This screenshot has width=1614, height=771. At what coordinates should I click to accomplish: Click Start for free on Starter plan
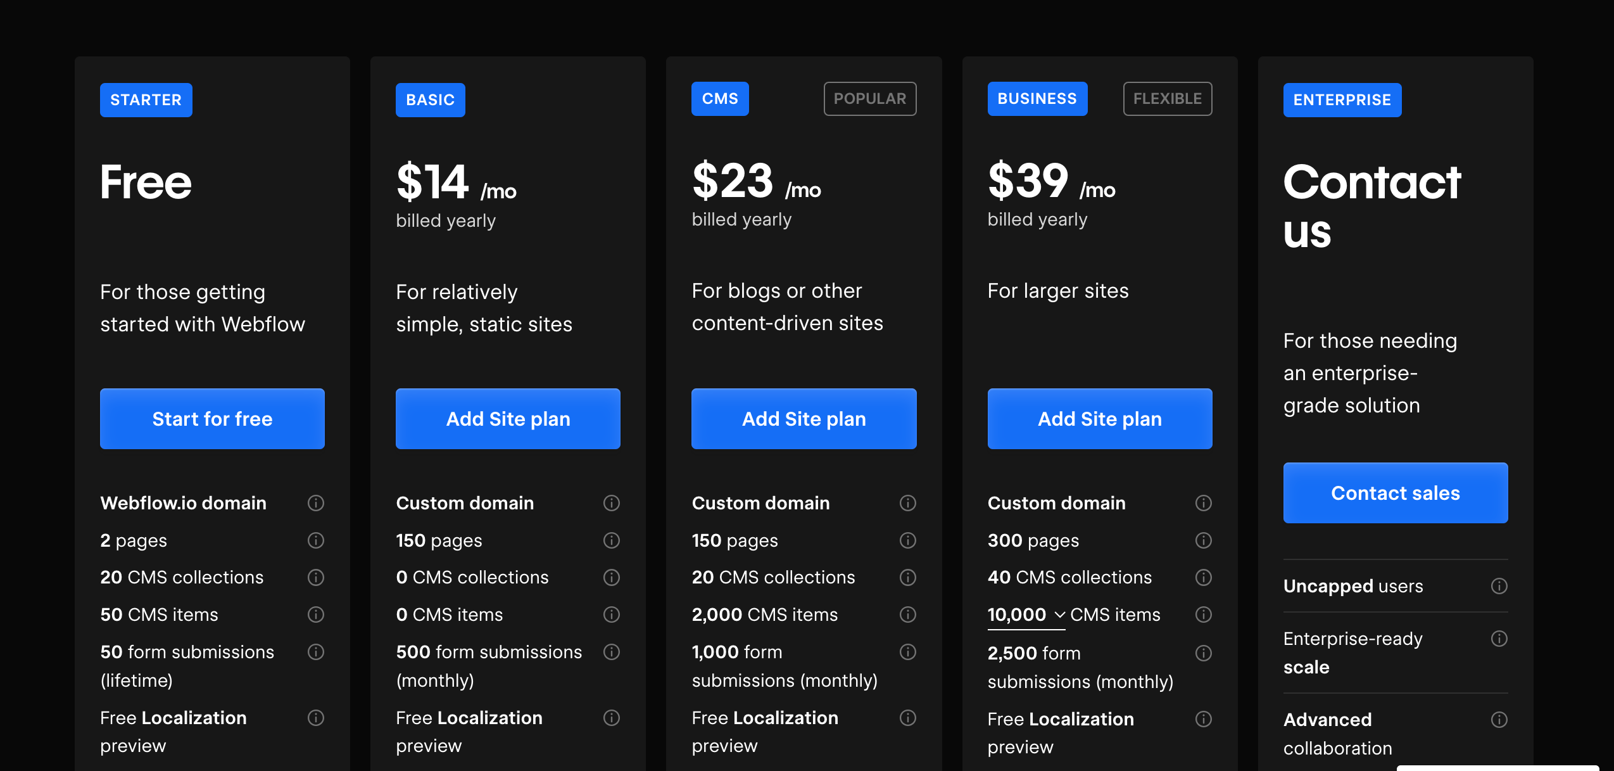[212, 418]
